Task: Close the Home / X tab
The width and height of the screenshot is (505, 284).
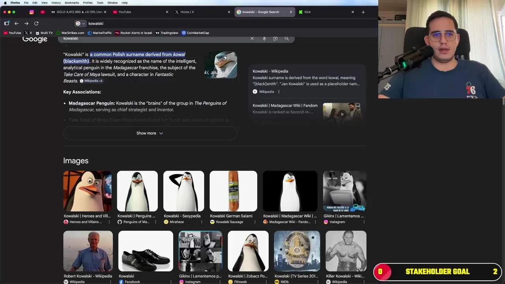Action: coord(229,12)
